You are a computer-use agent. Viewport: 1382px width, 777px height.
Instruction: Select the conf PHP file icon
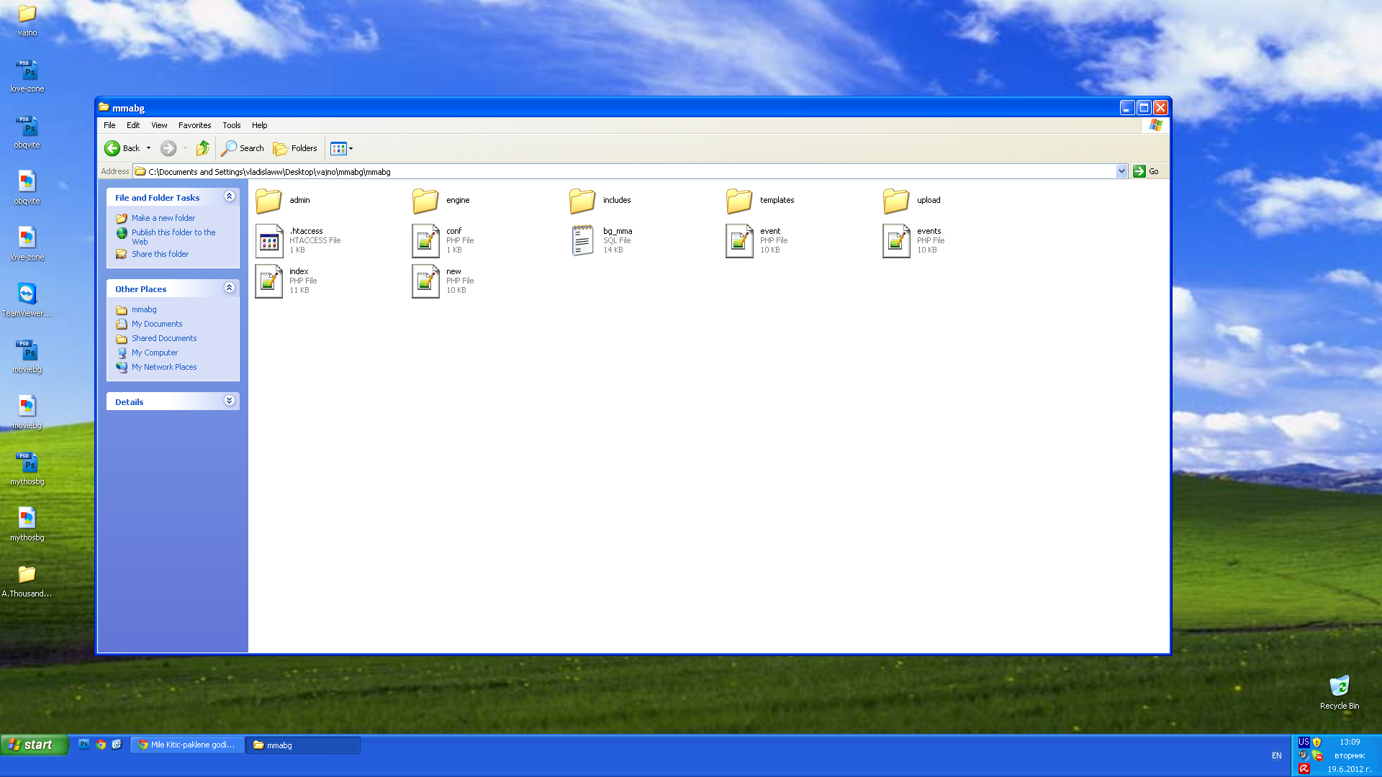(x=425, y=241)
